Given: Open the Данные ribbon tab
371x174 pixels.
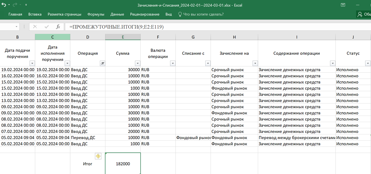Looking at the screenshot, I should [x=117, y=14].
